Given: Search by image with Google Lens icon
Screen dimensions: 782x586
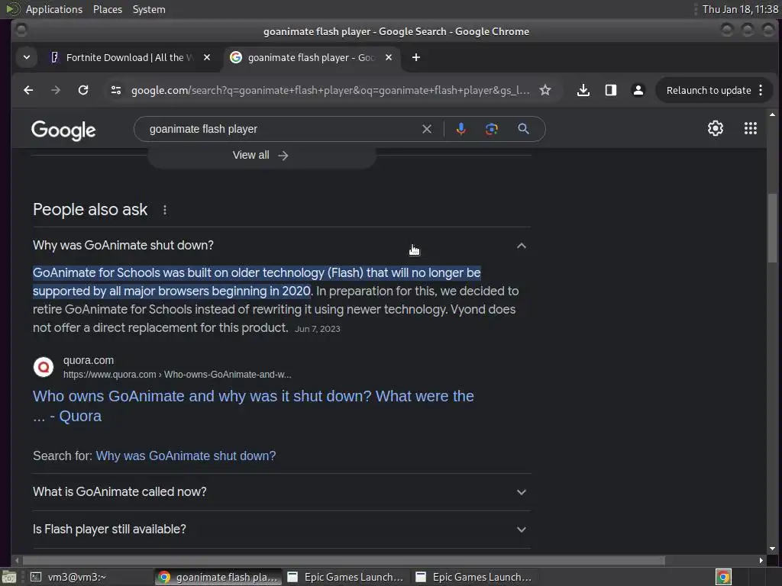Looking at the screenshot, I should [492, 129].
